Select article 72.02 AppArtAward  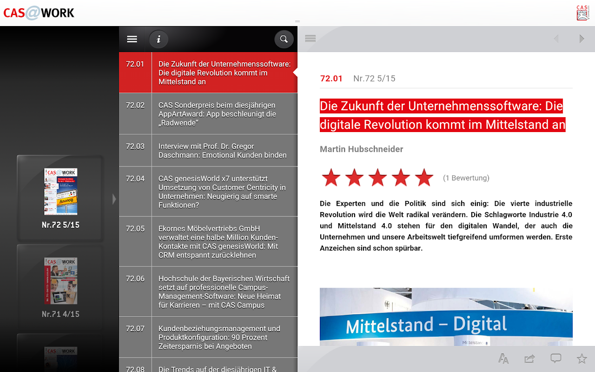pyautogui.click(x=208, y=114)
